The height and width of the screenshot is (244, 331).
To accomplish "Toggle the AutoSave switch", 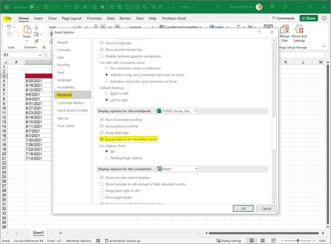I will pyautogui.click(x=35, y=7).
